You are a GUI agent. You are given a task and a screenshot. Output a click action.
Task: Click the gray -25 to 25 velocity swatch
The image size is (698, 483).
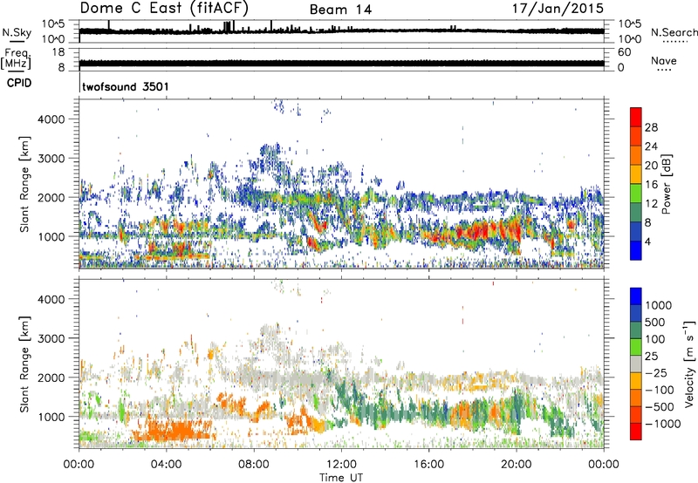coord(636,364)
